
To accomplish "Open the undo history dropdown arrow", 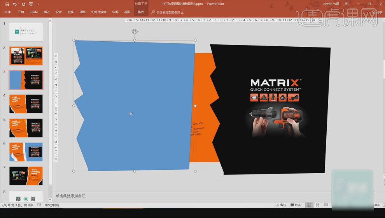I will pyautogui.click(x=19, y=4).
